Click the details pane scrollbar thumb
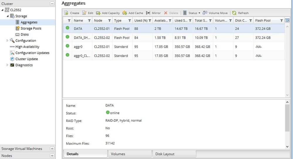Viewport: 293px width, 159px height. (287, 118)
